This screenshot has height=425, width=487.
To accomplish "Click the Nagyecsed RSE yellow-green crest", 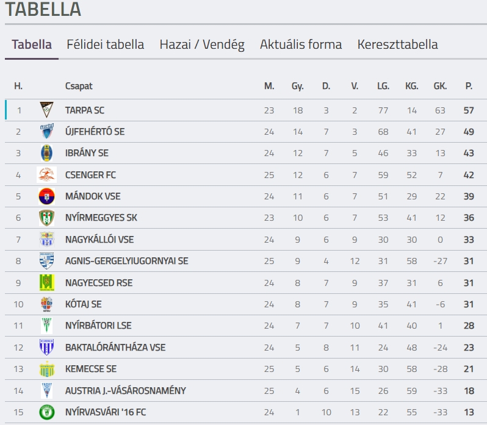I will (x=47, y=282).
